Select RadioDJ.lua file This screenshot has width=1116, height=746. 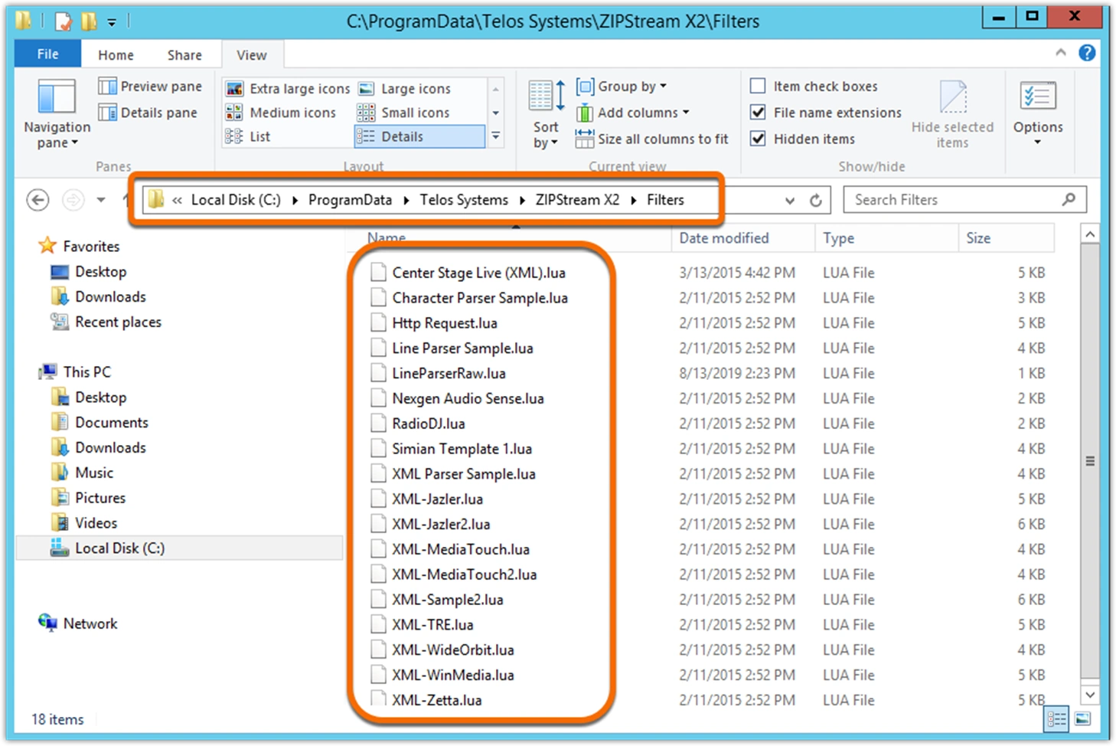click(429, 424)
